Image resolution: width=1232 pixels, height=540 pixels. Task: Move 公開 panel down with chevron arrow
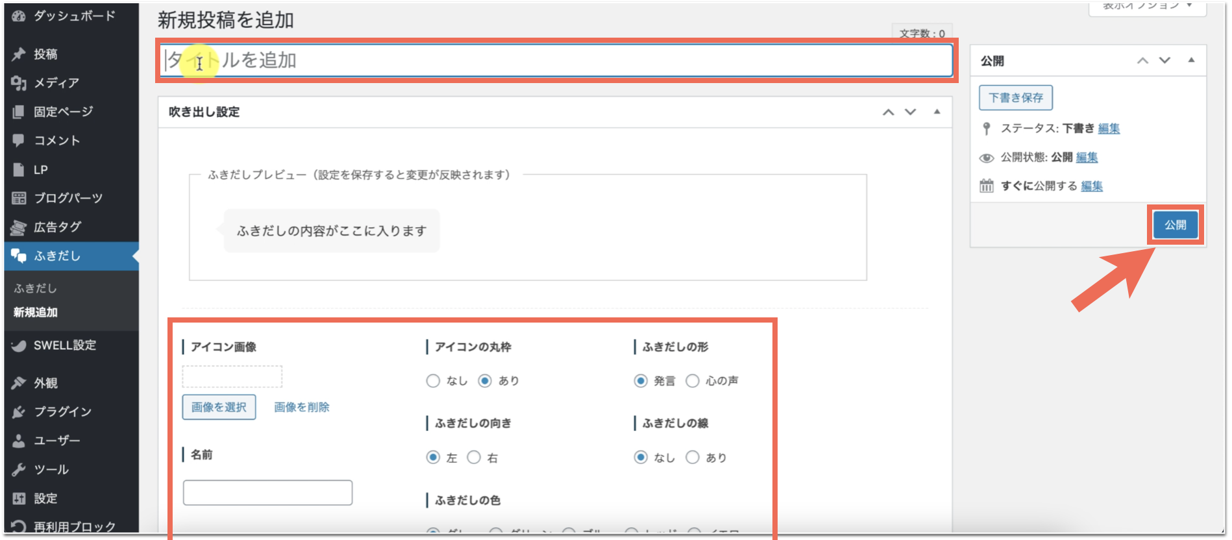click(x=1164, y=60)
